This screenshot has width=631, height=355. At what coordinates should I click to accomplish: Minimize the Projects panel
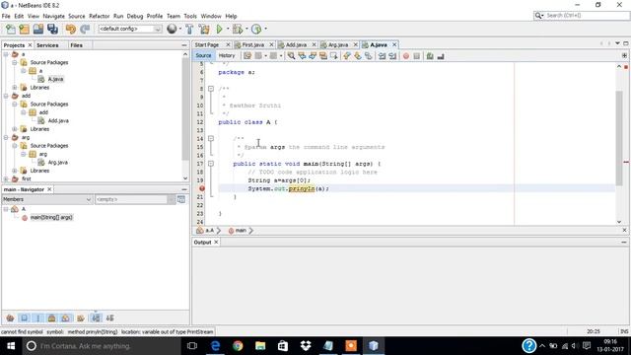pyautogui.click(x=184, y=45)
